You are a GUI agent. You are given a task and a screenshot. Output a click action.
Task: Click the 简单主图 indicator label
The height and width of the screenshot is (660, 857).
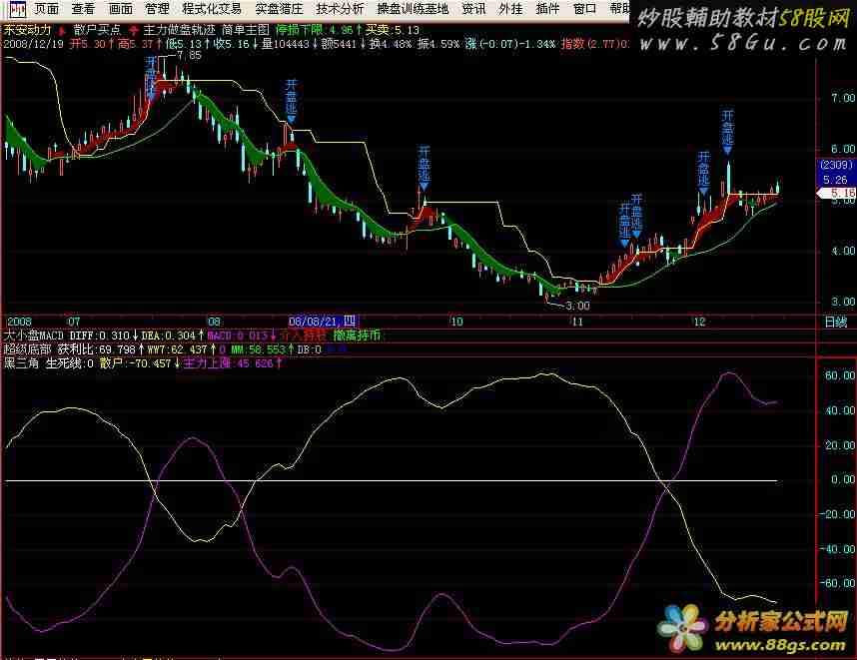(x=246, y=30)
